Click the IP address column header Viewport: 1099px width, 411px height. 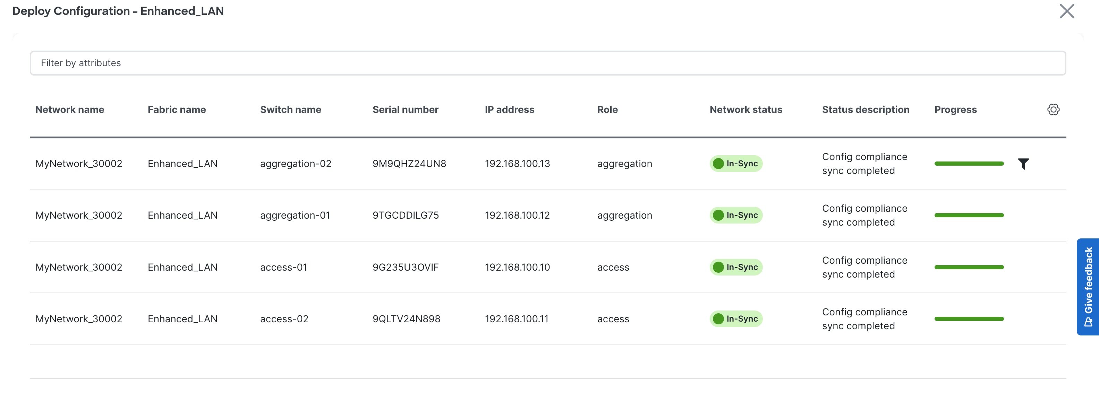(x=509, y=110)
